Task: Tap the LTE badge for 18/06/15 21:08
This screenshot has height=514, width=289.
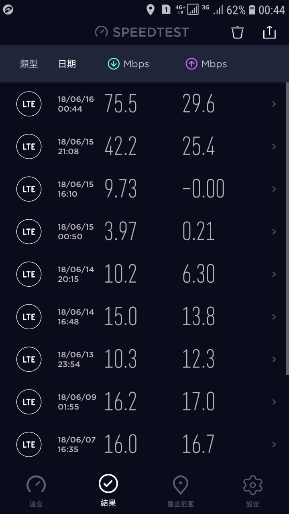Action: tap(29, 147)
